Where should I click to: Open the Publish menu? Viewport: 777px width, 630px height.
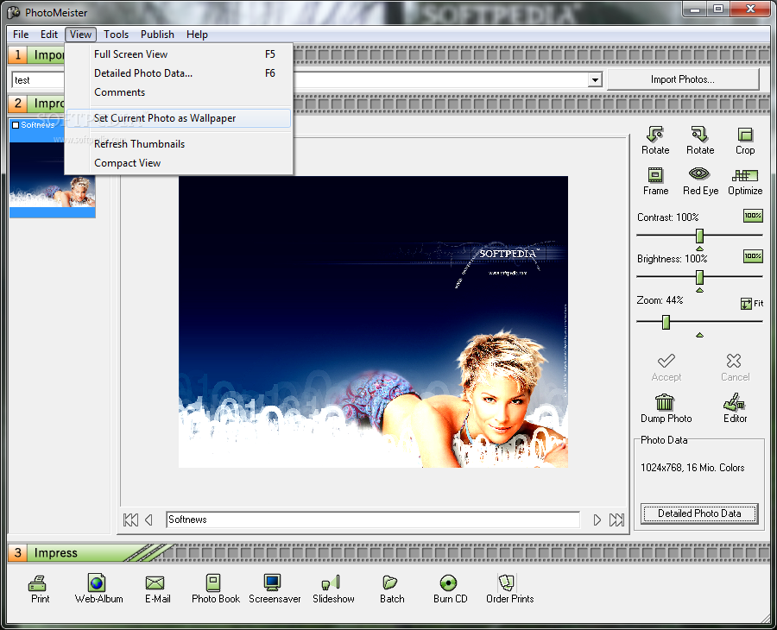pos(157,35)
